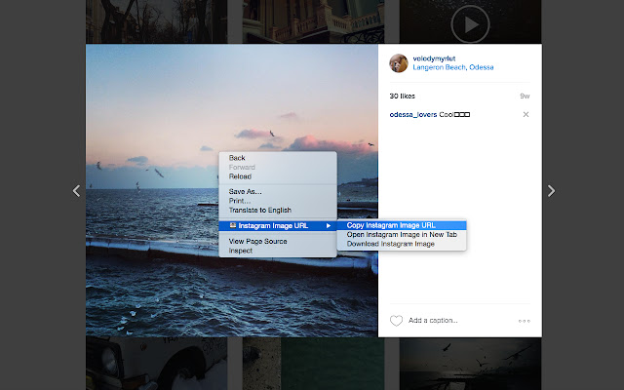Go to the previous photo arrow

coord(77,191)
